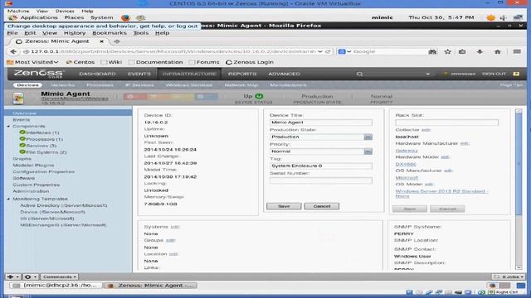Open Firefox Bookmarks menu
Viewport: 531px width, 298px height.
click(x=110, y=33)
